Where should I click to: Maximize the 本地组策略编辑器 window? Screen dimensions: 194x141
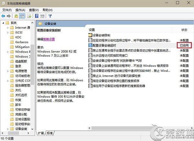tap(178, 3)
